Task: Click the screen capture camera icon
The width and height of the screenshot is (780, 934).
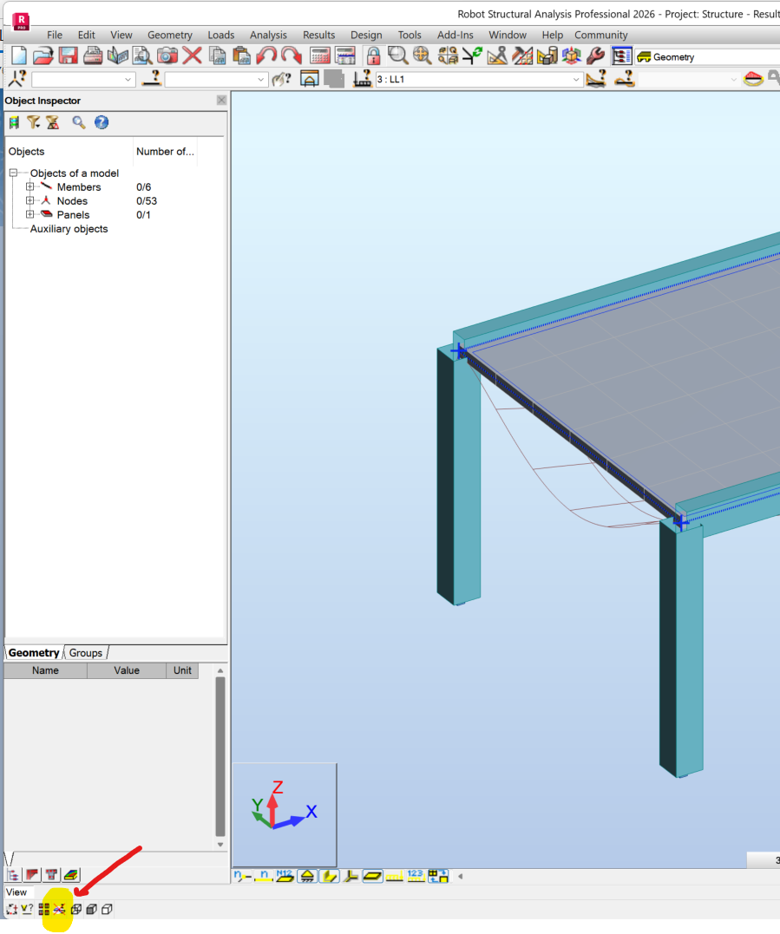Action: click(x=167, y=56)
